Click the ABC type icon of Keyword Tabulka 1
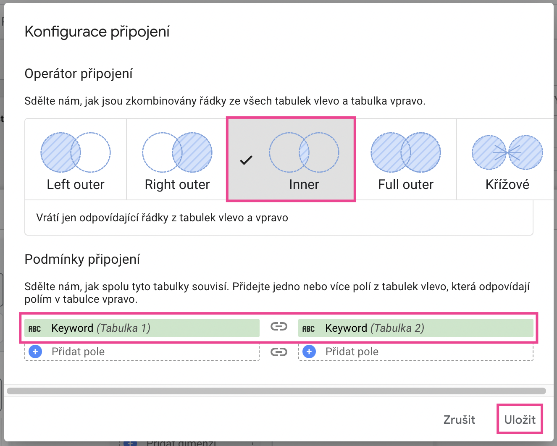This screenshot has width=557, height=446. point(34,329)
